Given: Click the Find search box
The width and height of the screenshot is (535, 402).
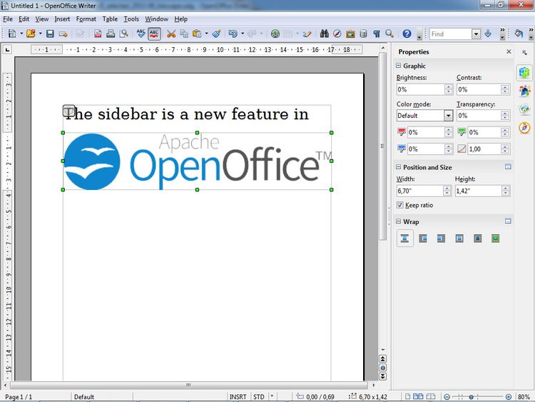Looking at the screenshot, I should 450,34.
